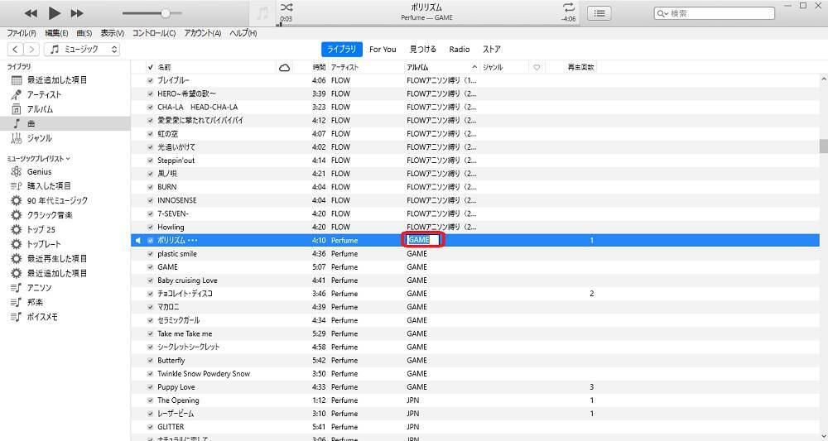
Task: Open the ストア tab
Action: pyautogui.click(x=492, y=50)
